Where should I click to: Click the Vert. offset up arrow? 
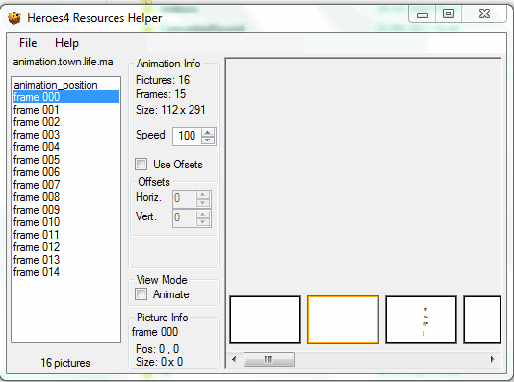tap(203, 215)
